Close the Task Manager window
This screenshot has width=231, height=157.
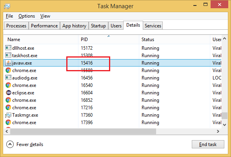219,5
